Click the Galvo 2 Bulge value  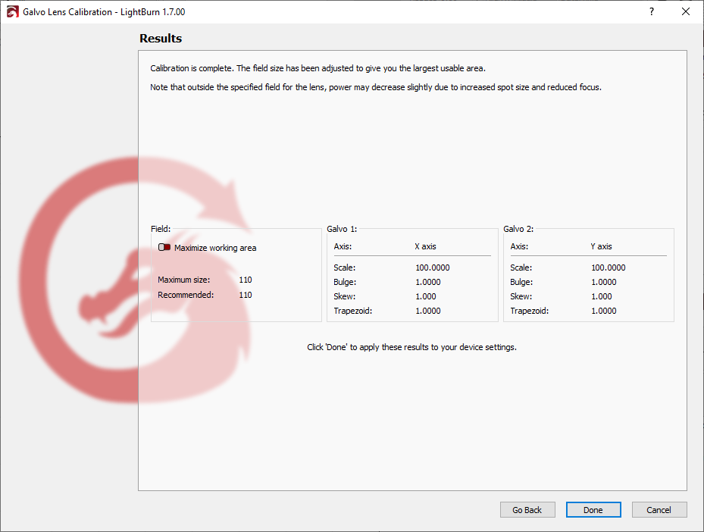[x=604, y=282]
